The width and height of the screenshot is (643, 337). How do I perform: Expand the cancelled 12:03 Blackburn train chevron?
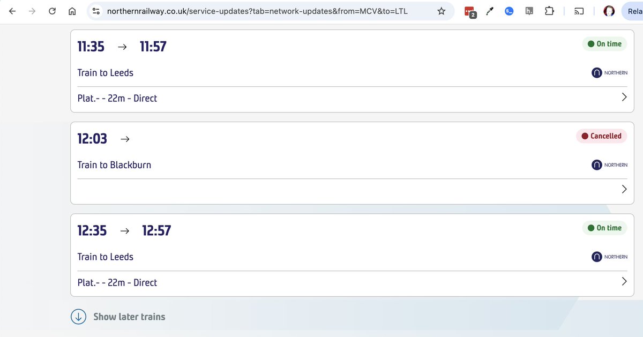click(624, 189)
